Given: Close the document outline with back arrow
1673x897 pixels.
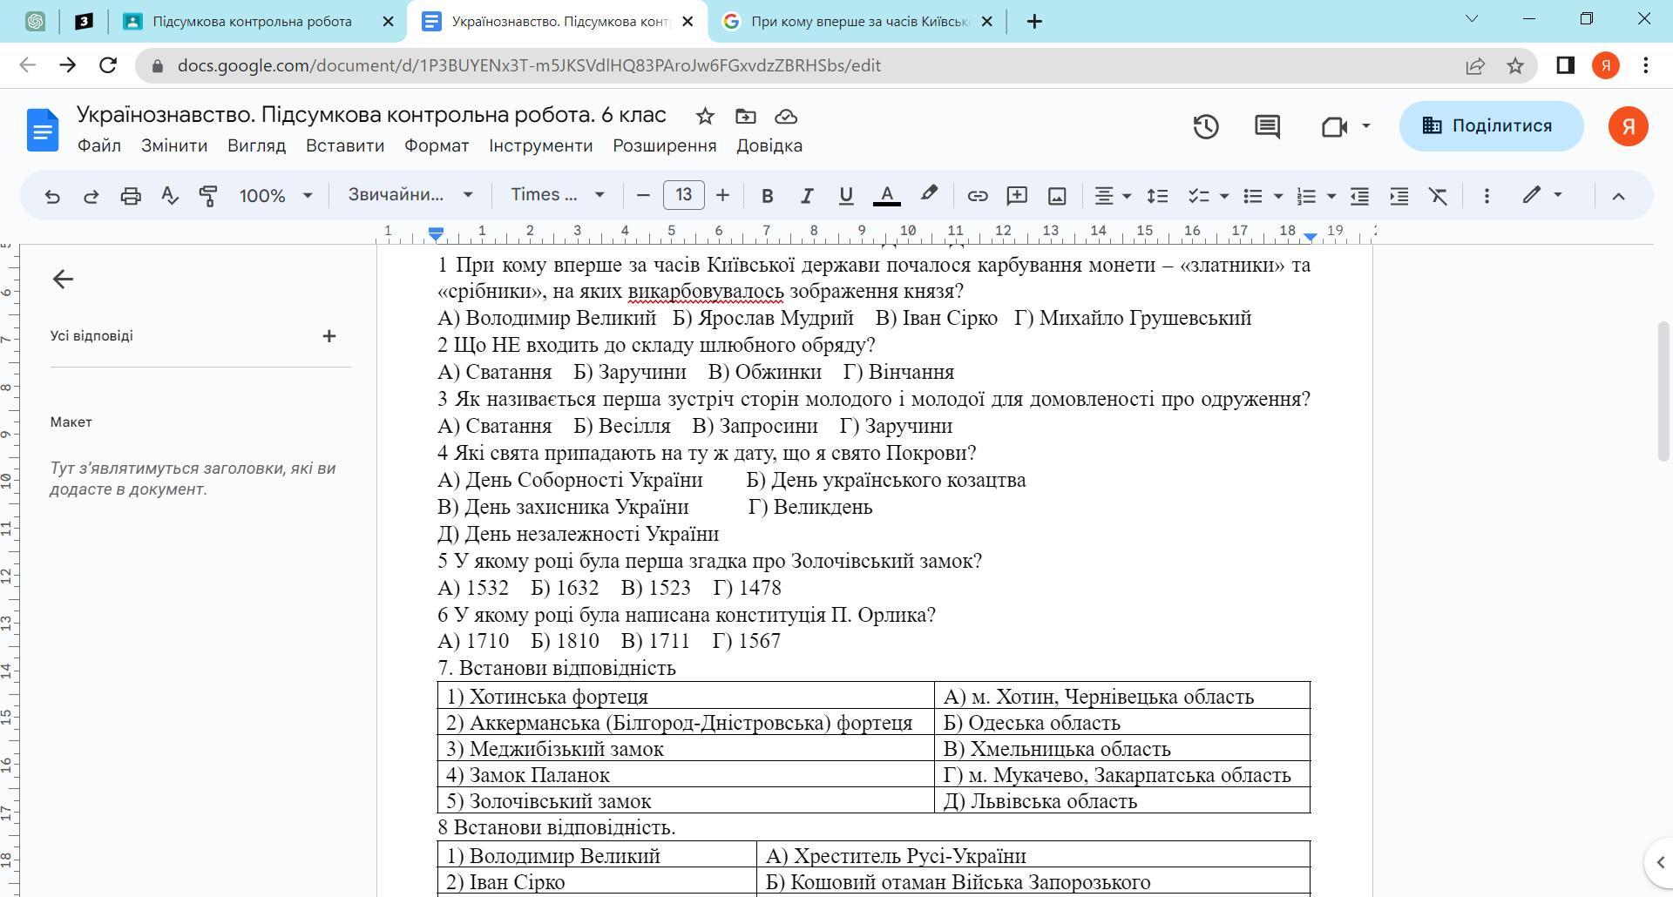Looking at the screenshot, I should pyautogui.click(x=63, y=280).
